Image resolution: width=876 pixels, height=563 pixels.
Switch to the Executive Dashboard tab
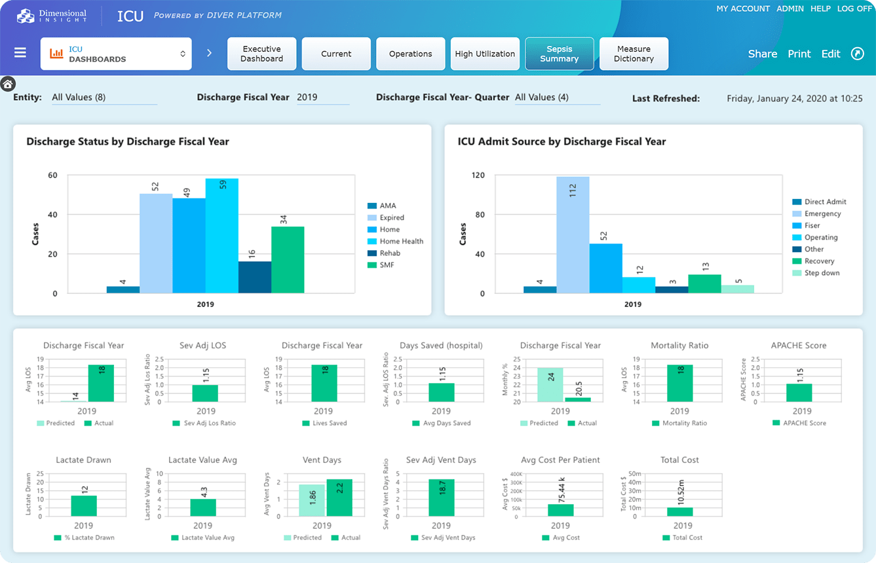(x=261, y=54)
